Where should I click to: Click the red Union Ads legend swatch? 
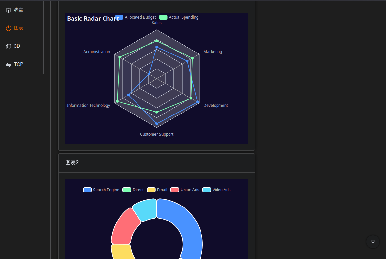pos(175,190)
